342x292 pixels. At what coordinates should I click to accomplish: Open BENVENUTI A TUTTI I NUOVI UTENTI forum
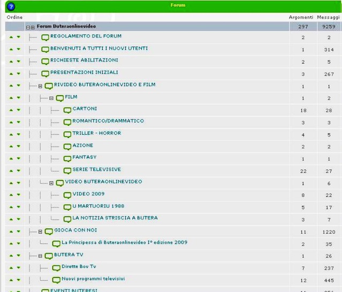click(99, 48)
